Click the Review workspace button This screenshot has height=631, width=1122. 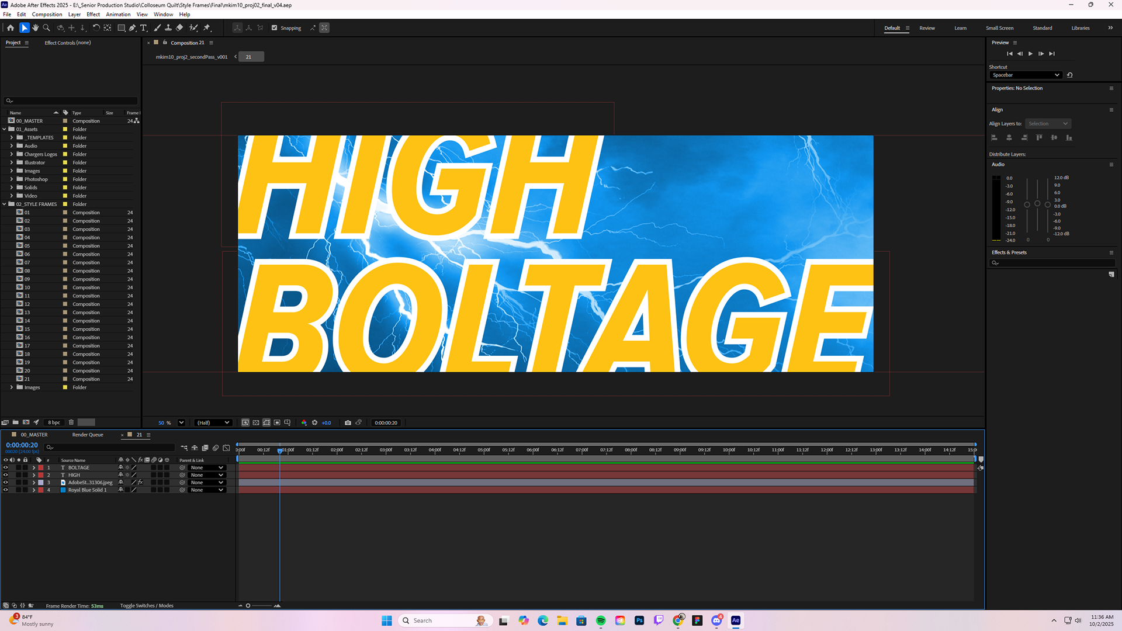(927, 28)
